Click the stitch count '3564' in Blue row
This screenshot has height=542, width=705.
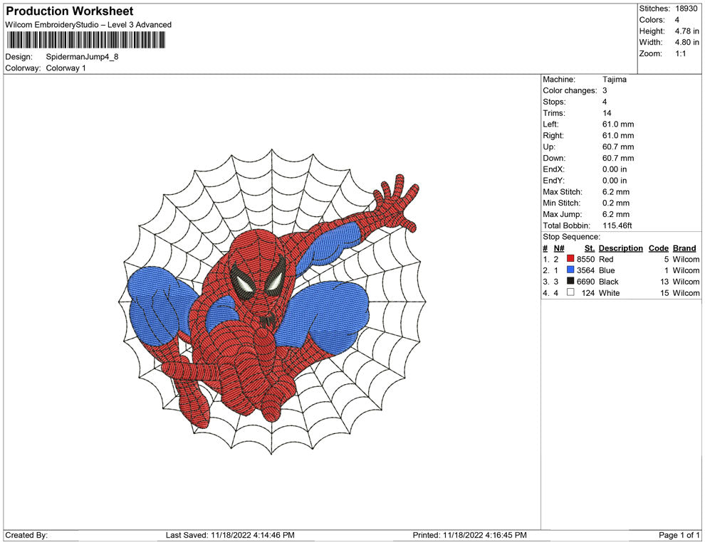585,270
